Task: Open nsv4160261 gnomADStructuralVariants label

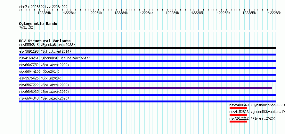Action: click(x=55, y=58)
